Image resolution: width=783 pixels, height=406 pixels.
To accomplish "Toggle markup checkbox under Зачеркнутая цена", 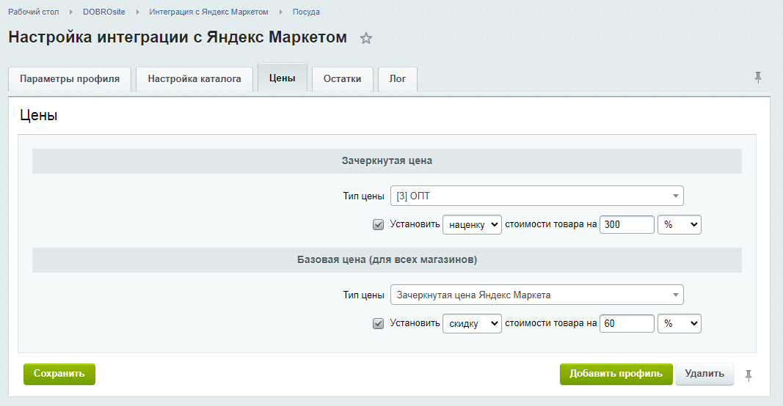I will coord(378,224).
